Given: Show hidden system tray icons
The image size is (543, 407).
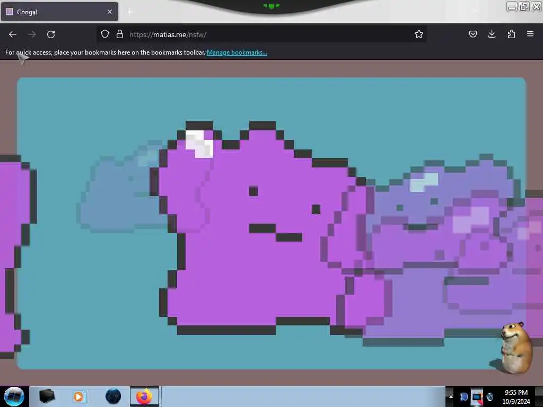Looking at the screenshot, I should [451, 396].
